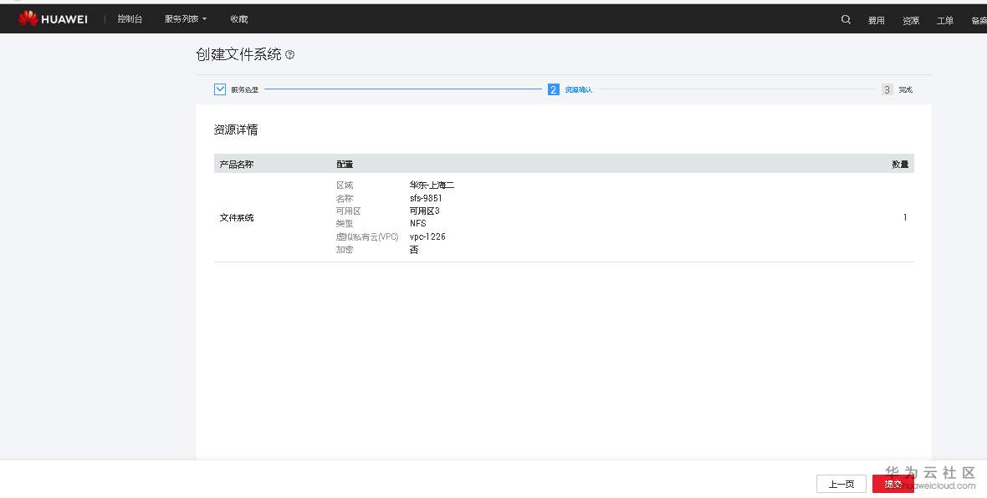Click the 类型 label

point(345,223)
